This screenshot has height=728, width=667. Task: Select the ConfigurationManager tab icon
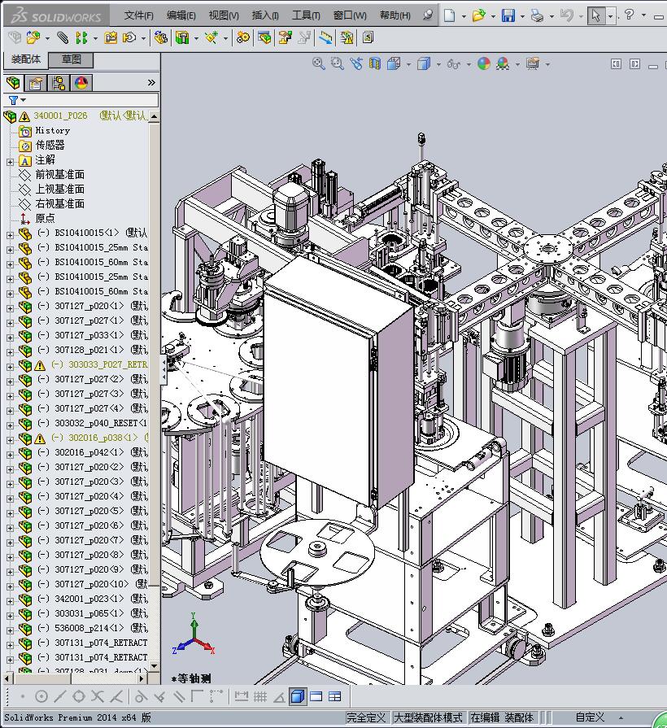pyautogui.click(x=59, y=83)
